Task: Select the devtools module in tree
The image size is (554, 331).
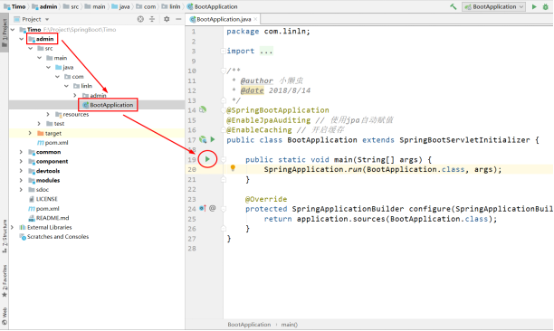Action: point(44,171)
